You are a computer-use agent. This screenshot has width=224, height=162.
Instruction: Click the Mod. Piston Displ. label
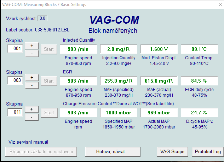point(159,58)
